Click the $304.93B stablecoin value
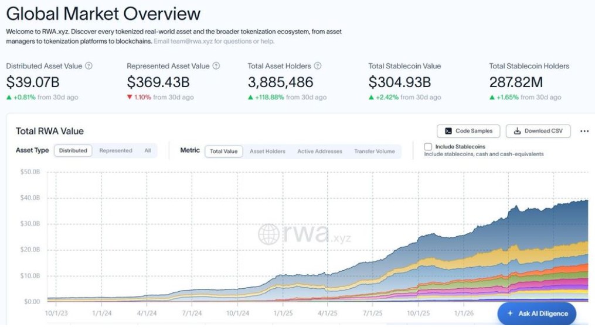 coord(400,82)
